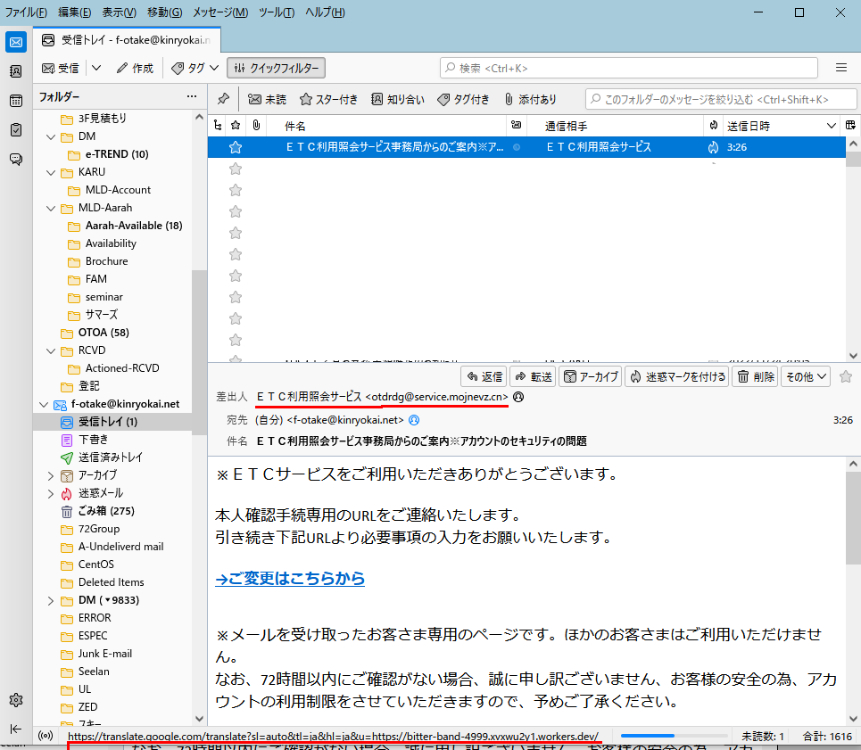Collapse the MLD-Aarah folder
861x750 pixels.
click(51, 208)
